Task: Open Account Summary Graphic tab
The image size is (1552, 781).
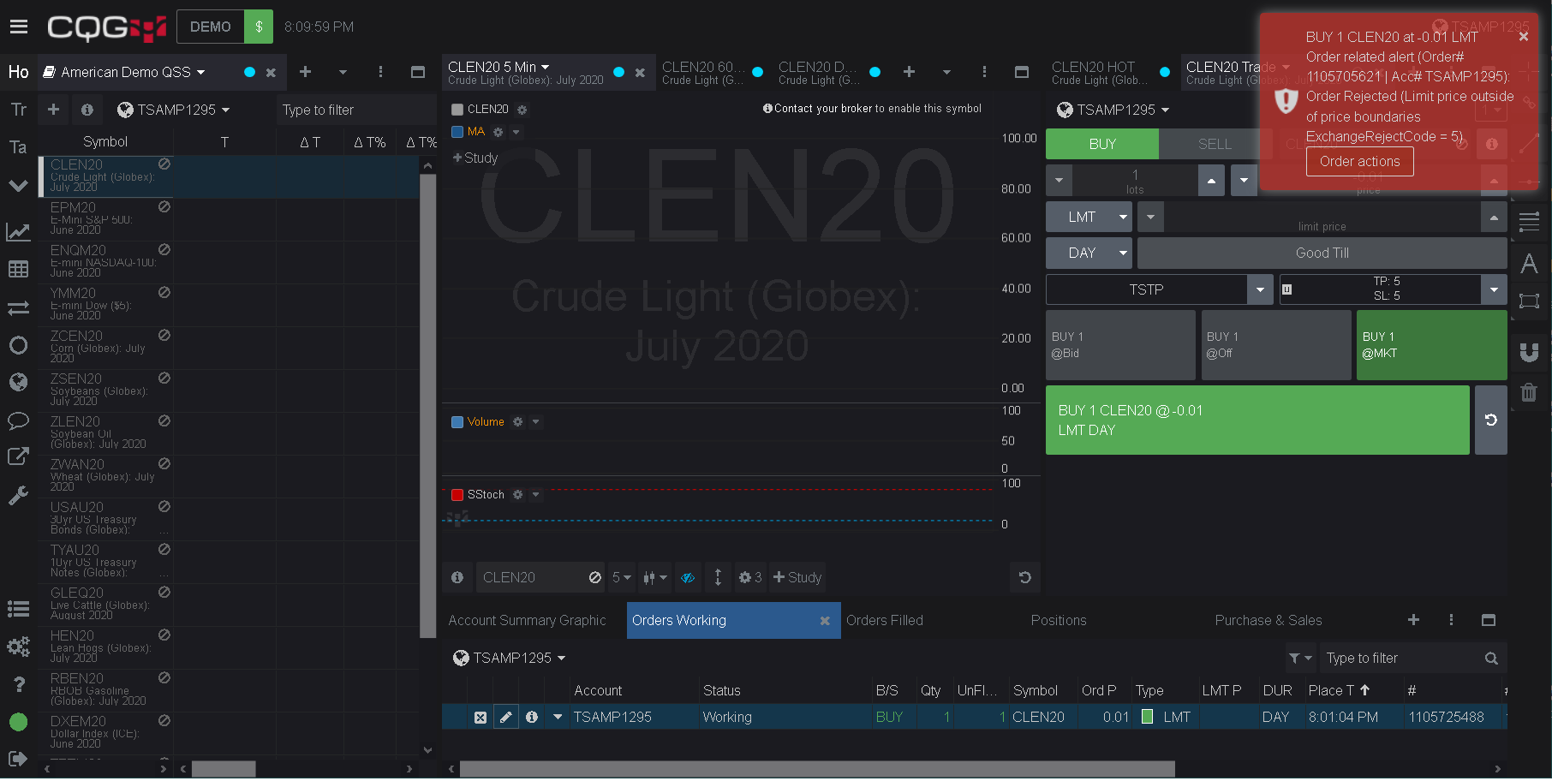Action: [527, 620]
